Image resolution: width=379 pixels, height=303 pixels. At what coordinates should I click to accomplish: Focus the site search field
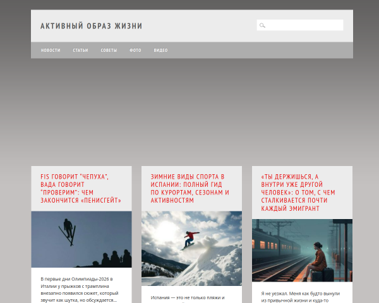(299, 25)
